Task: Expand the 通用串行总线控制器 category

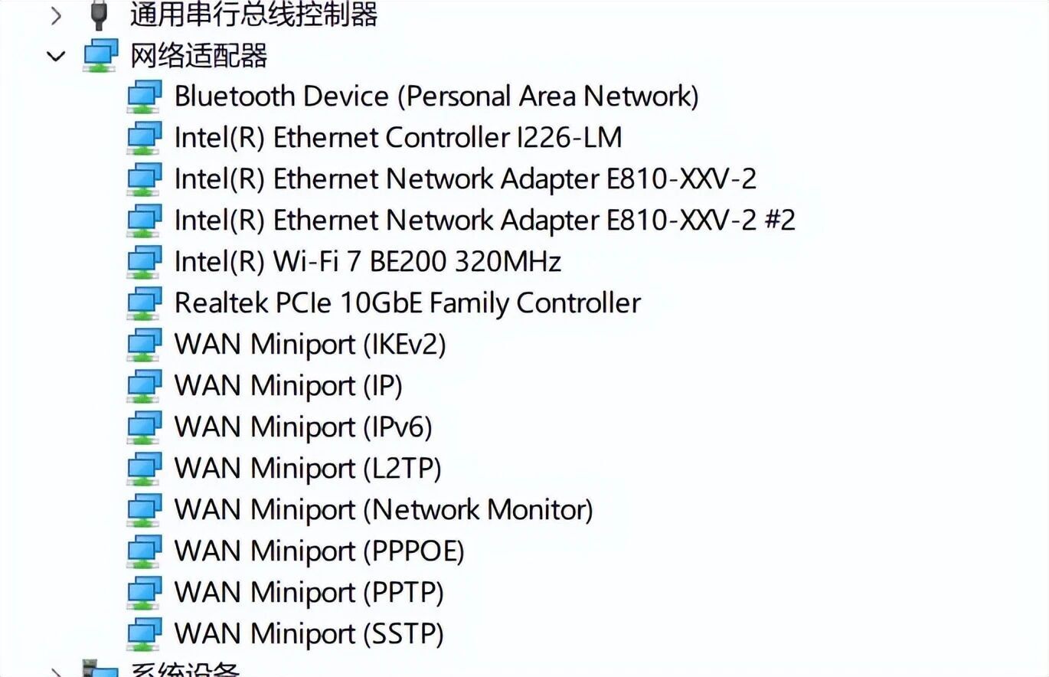Action: pos(56,14)
